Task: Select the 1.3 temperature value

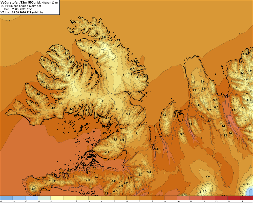Action: point(101,101)
